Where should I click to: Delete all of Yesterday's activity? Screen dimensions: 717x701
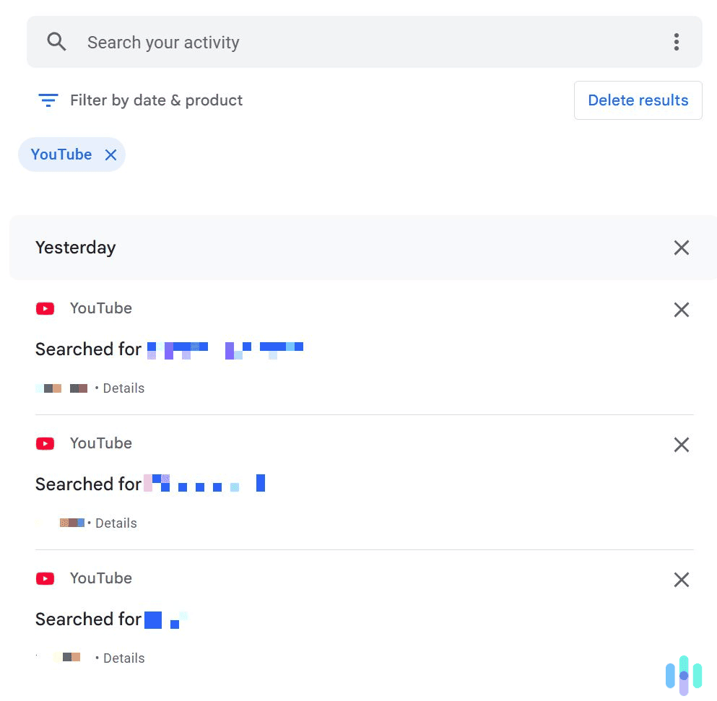681,247
